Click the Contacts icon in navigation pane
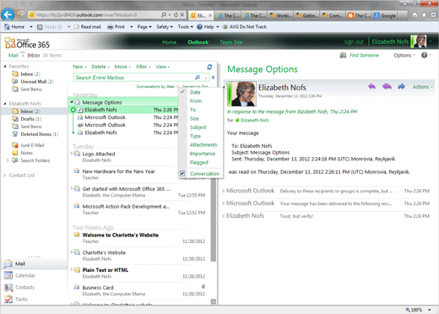The height and width of the screenshot is (314, 439). (x=8, y=287)
